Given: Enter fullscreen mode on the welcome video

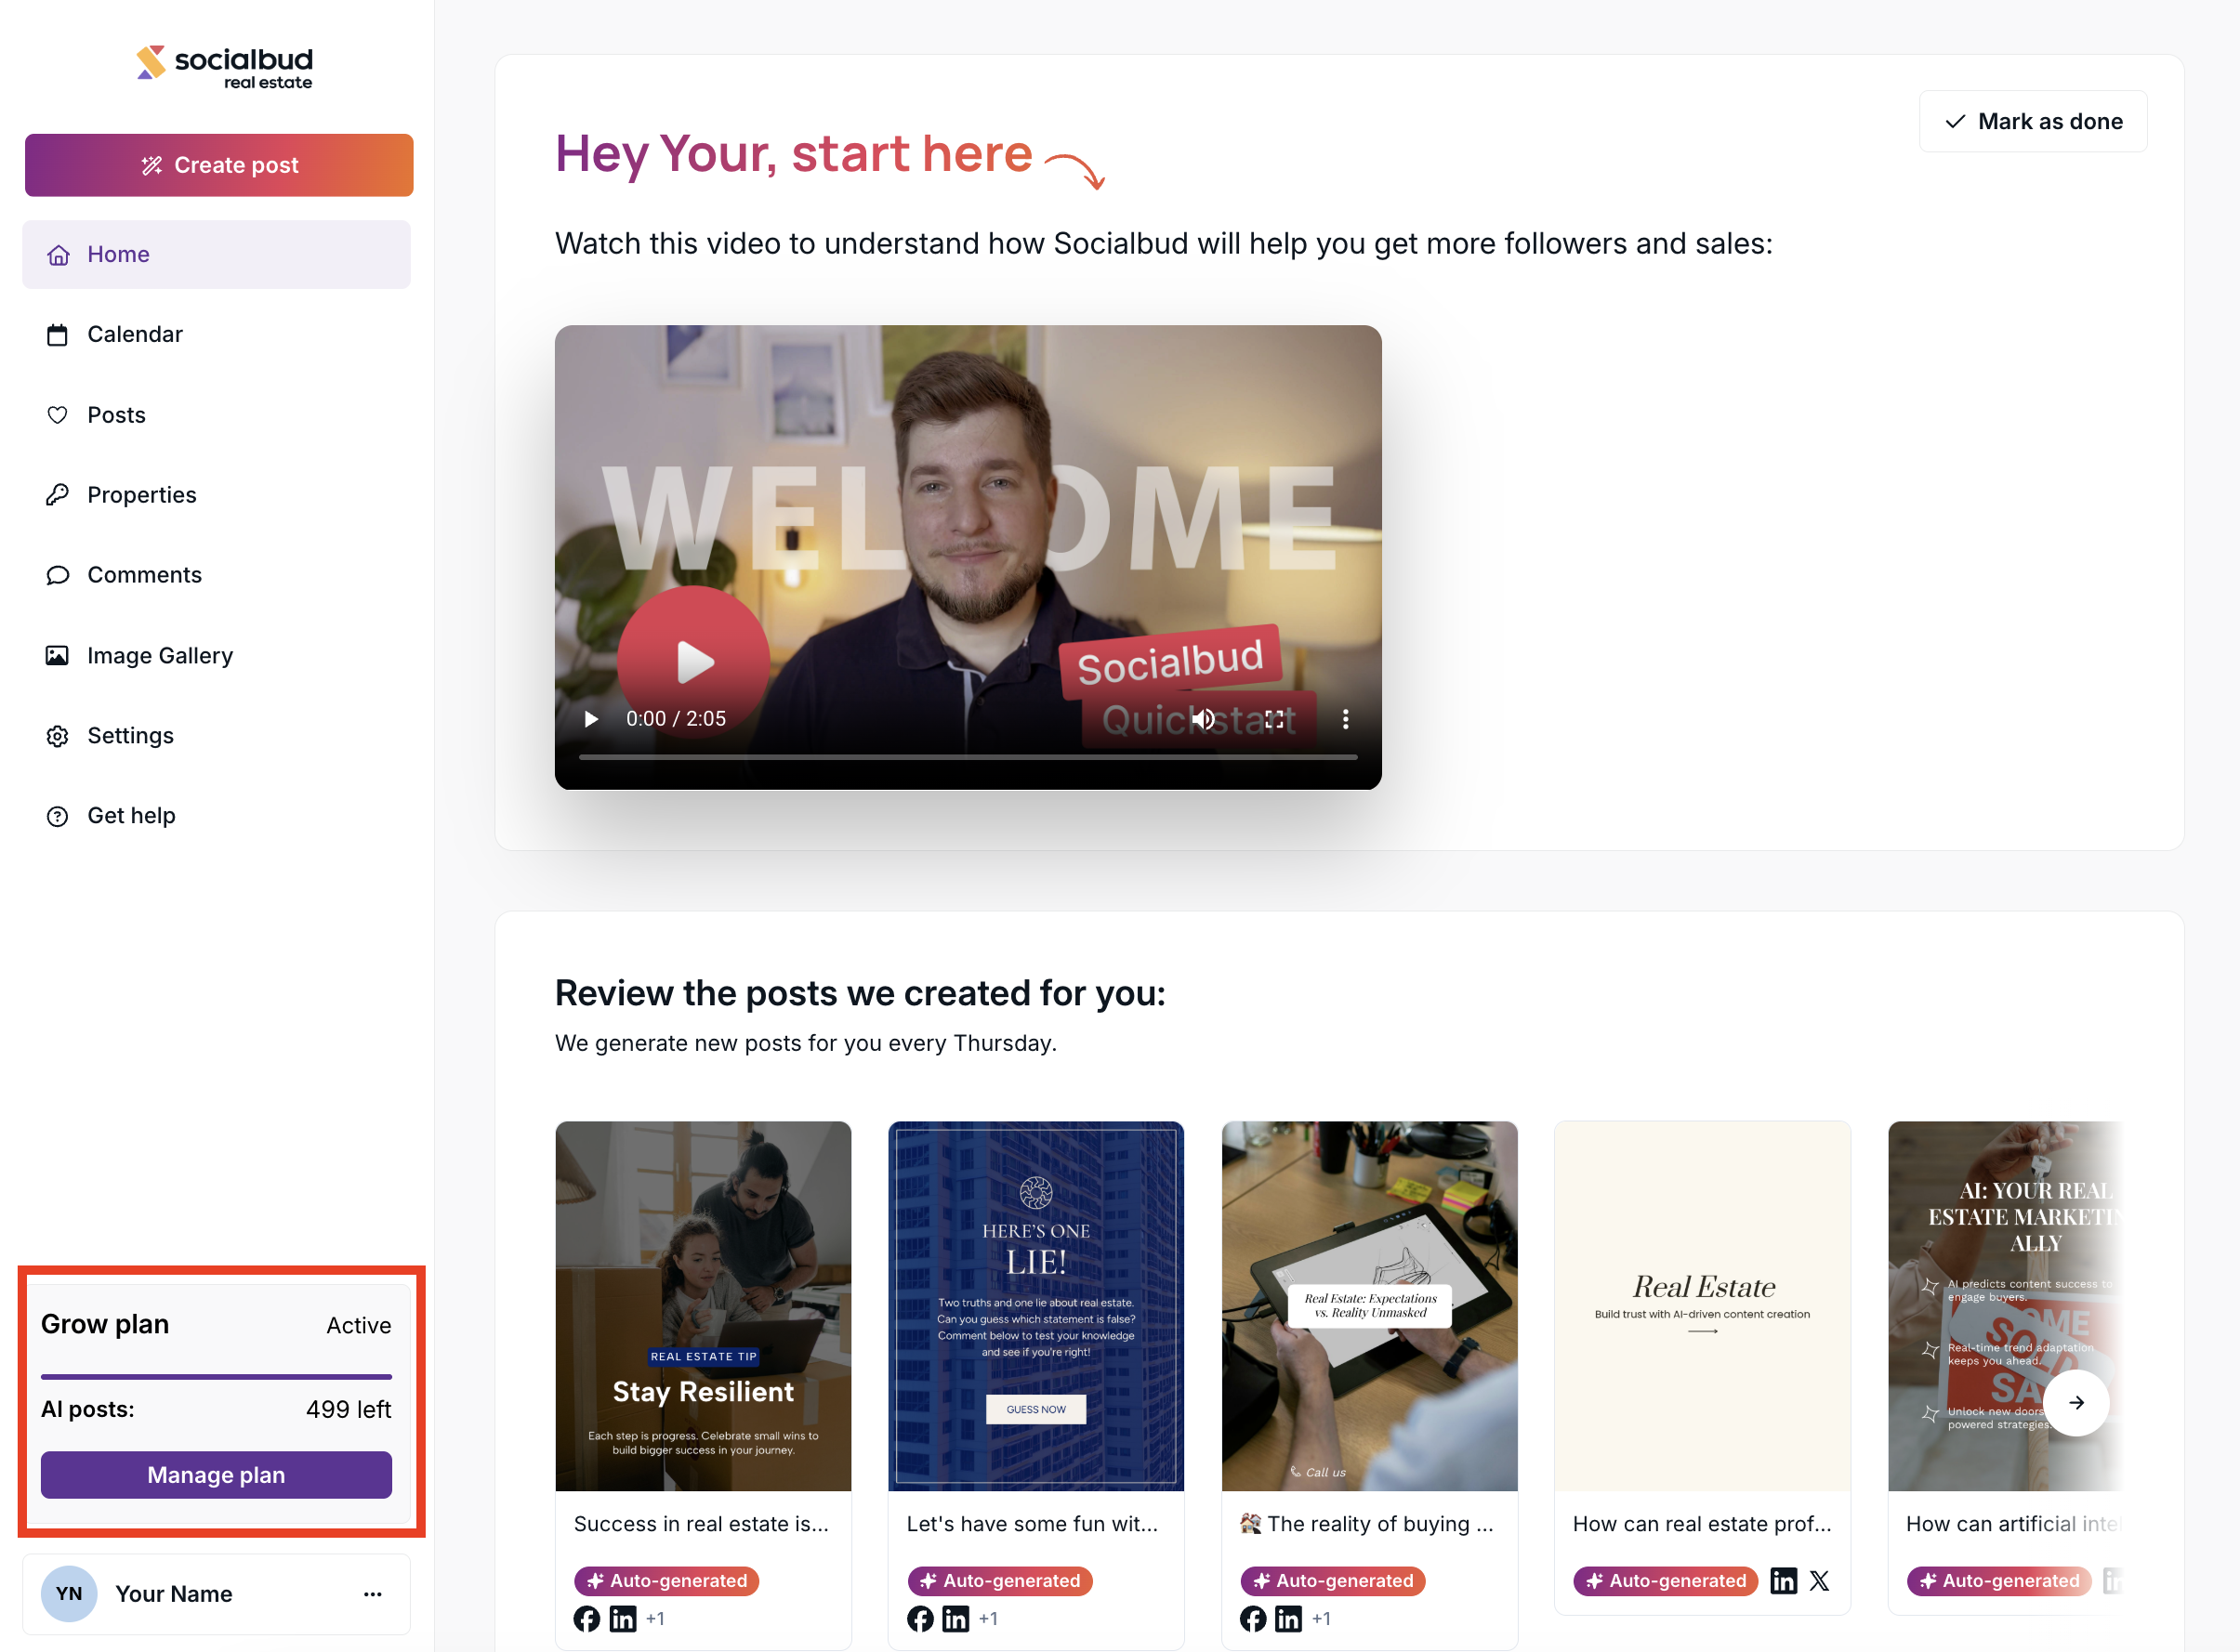Looking at the screenshot, I should [1273, 719].
